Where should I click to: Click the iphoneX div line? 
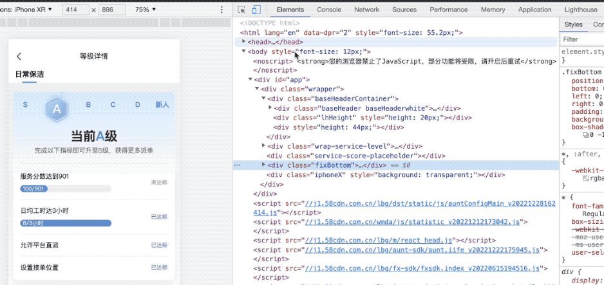pyautogui.click(x=386, y=174)
